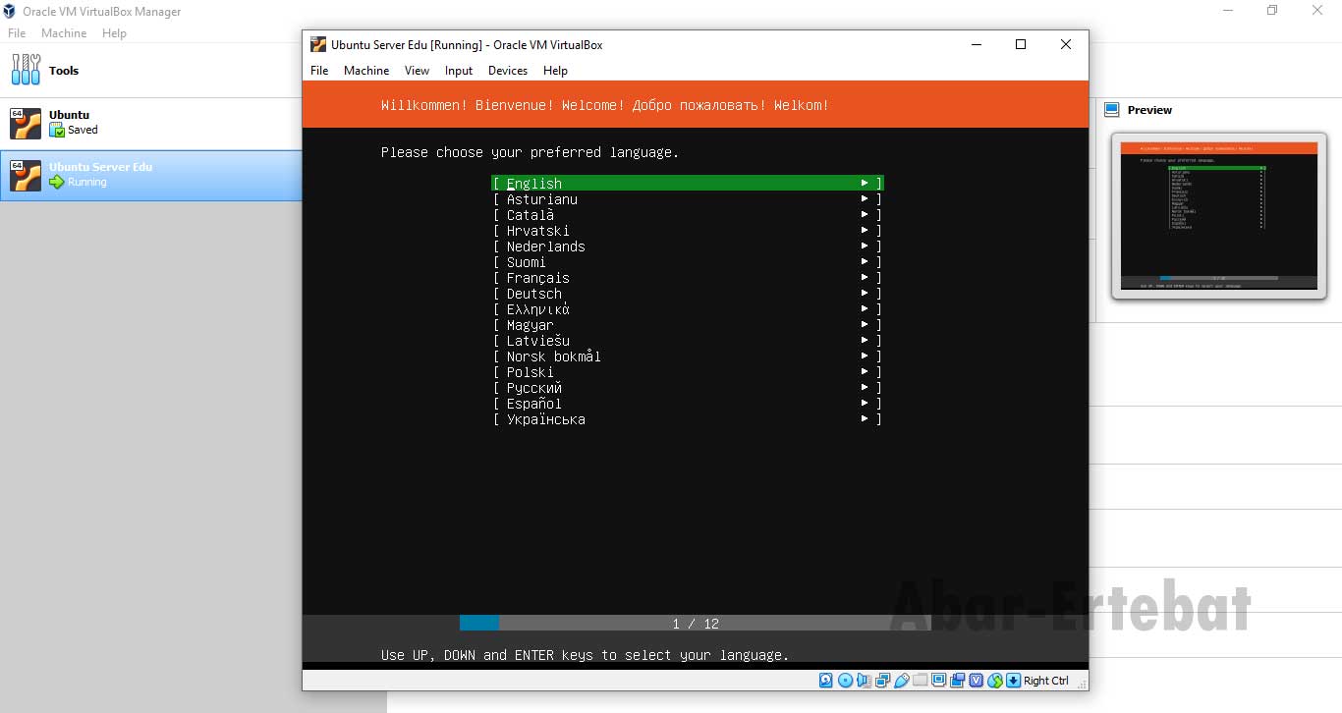Click the display settings status icon
This screenshot has height=713, width=1342.
938,681
